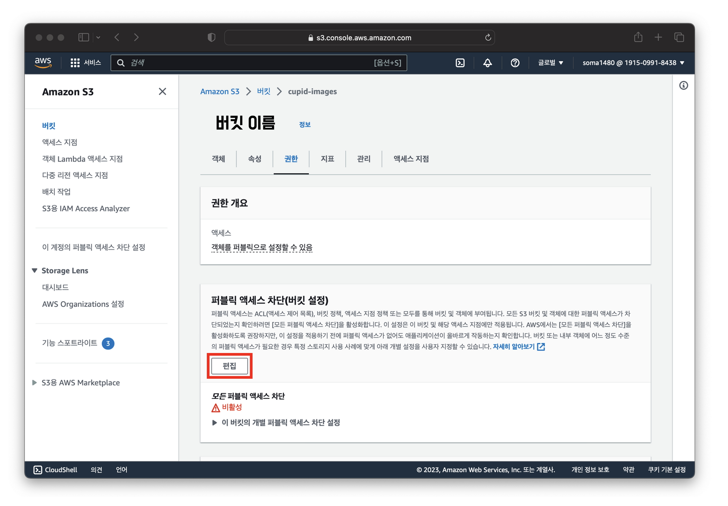
Task: Open the notifications bell icon
Action: tap(487, 63)
